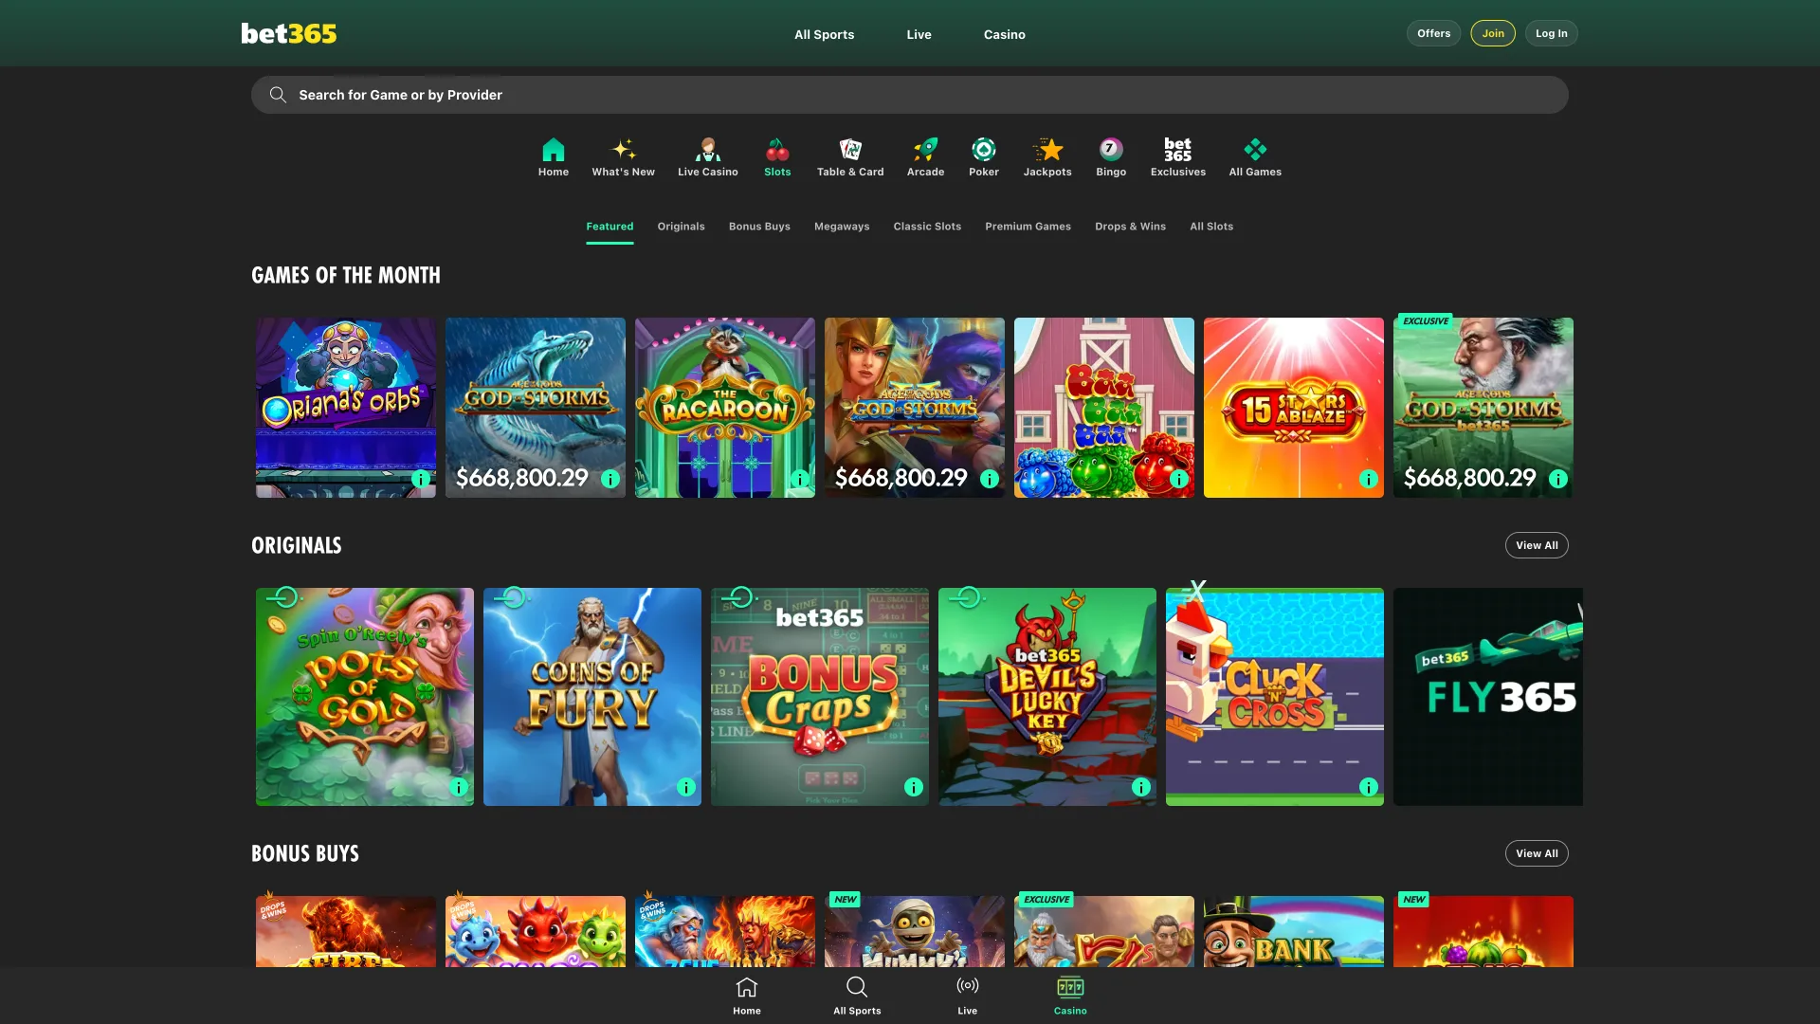This screenshot has height=1024, width=1820.
Task: Open the Arcade rocket icon
Action: pyautogui.click(x=925, y=150)
